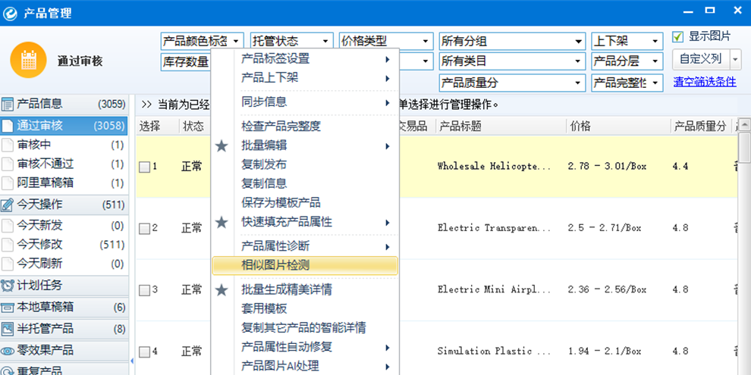Click the 清空筛选条件 link

click(x=704, y=82)
